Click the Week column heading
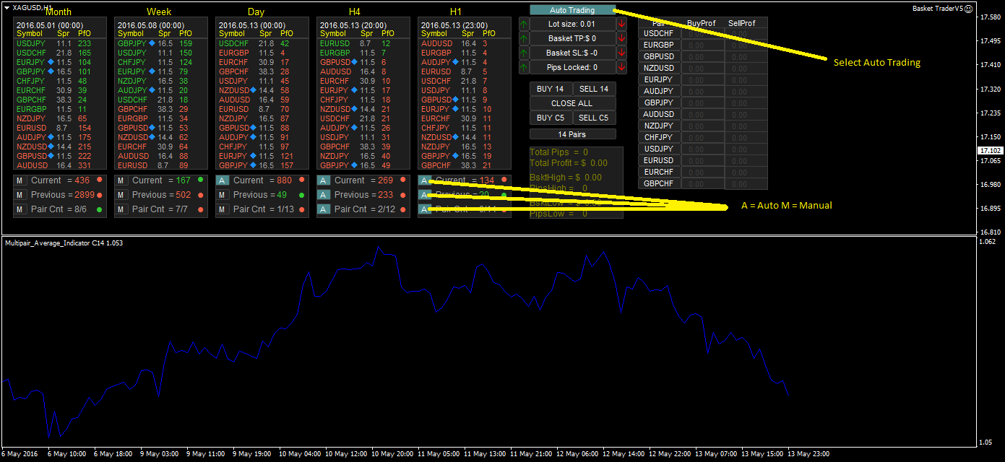The height and width of the screenshot is (462, 1005). pos(159,12)
